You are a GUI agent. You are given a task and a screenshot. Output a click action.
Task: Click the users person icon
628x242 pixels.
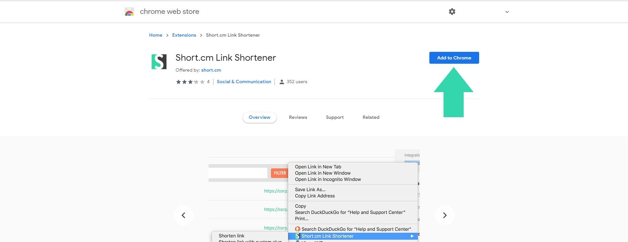[x=282, y=82]
